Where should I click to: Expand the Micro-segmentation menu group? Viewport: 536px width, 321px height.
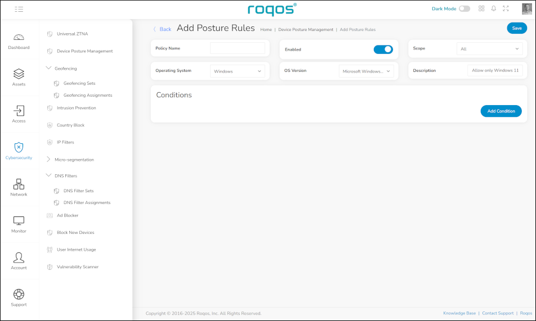click(x=74, y=160)
